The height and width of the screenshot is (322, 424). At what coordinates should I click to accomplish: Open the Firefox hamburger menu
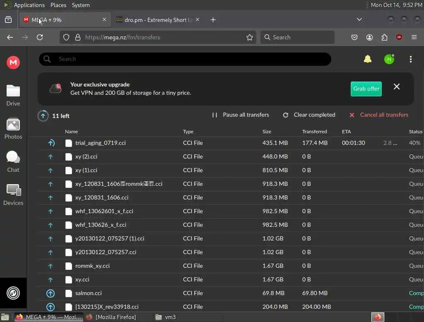coord(414,37)
